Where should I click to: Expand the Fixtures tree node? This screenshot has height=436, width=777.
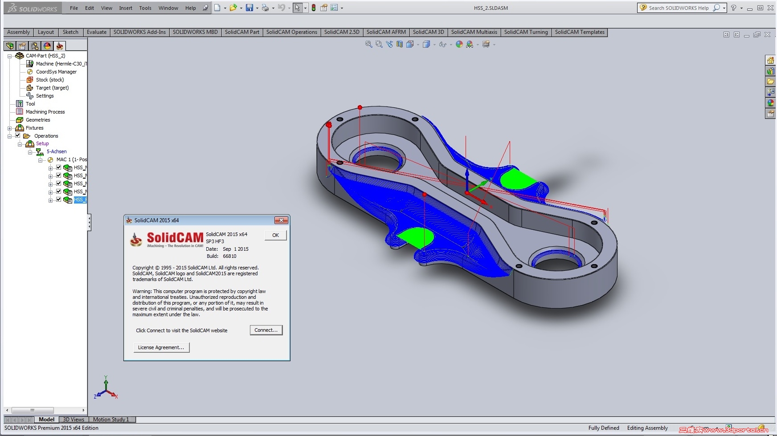click(9, 128)
